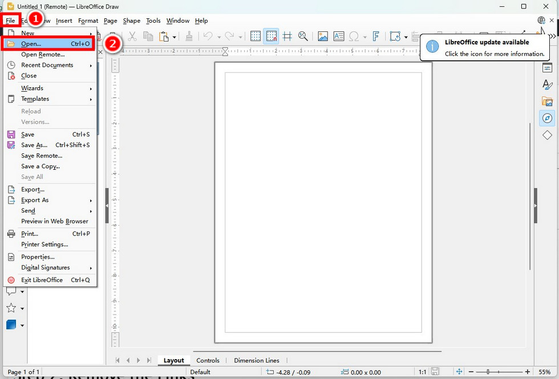Open the Zoom & Pan tool

[x=303, y=36]
